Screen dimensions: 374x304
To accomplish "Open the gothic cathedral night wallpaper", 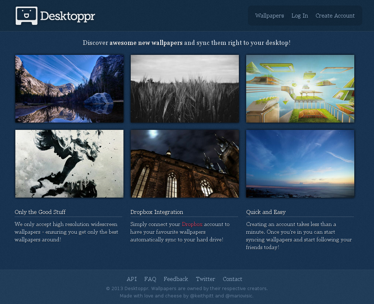I will tap(185, 164).
